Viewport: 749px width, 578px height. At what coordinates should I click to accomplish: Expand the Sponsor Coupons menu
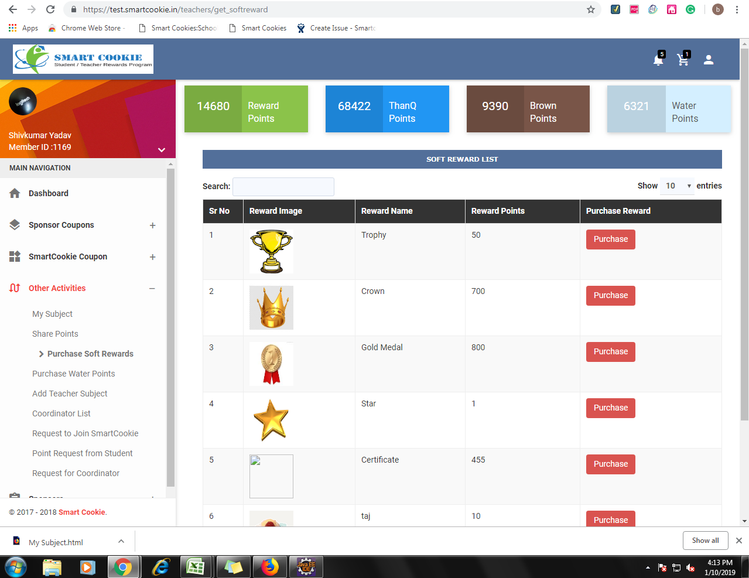152,225
